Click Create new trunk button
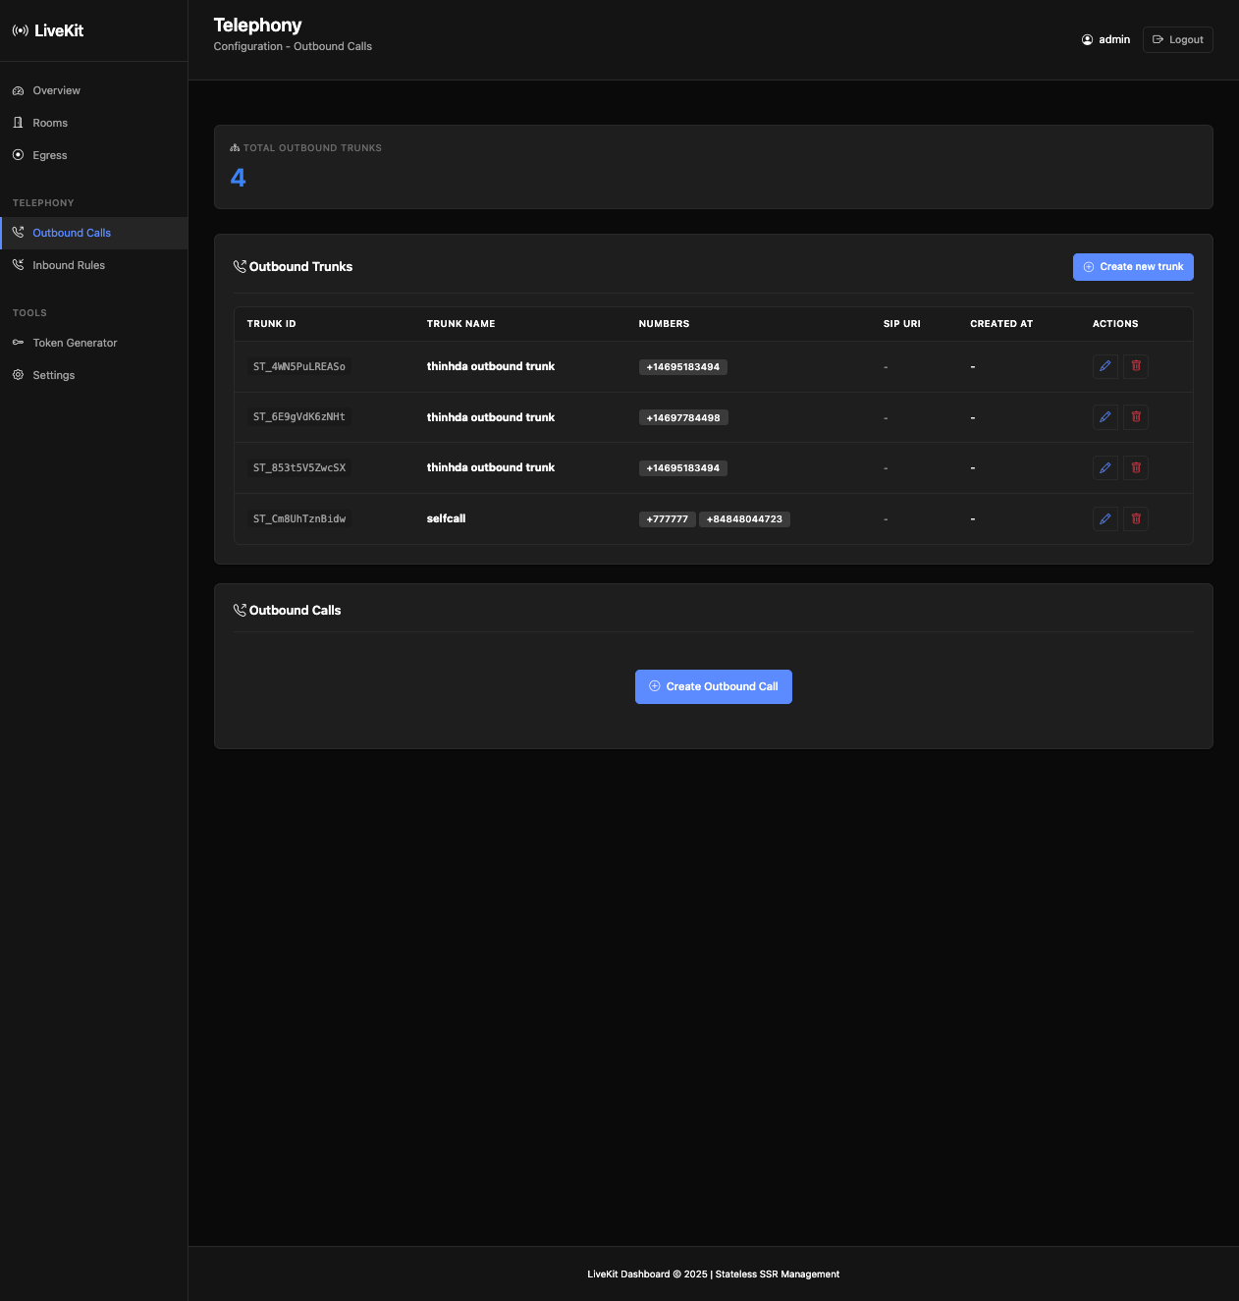 coord(1133,267)
